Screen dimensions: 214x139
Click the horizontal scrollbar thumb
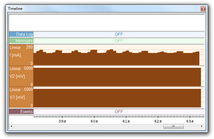click(173, 126)
